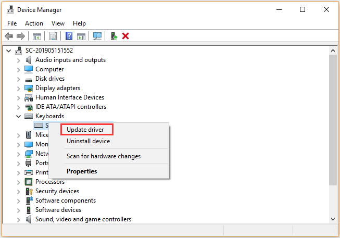Open Properties from the context menu

point(82,171)
